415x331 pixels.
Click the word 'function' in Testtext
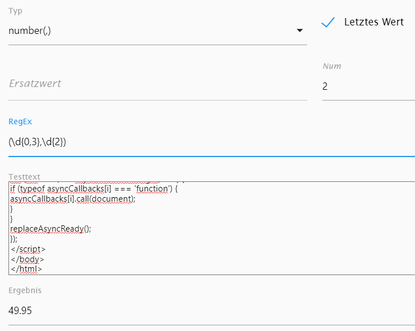tap(152, 189)
